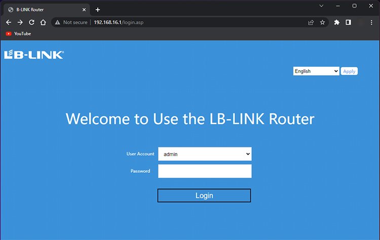Apply the selected language
Viewport: 380px width, 240px height.
tap(349, 71)
